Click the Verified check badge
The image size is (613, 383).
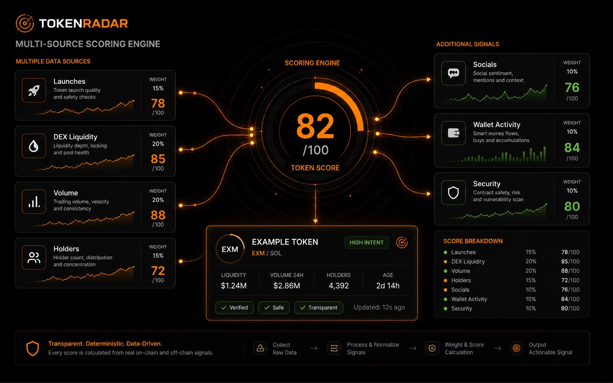(x=234, y=308)
